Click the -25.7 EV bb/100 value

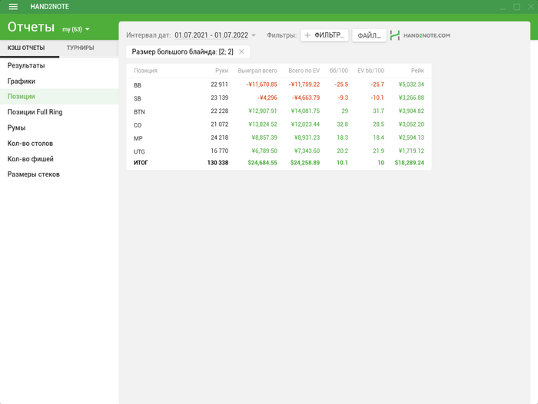point(377,84)
